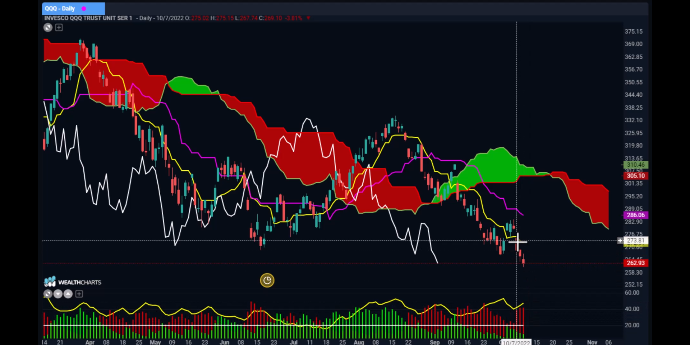Viewport: 690px width, 345px height.
Task: Add an indicator to the main price pane
Action: coord(59,28)
